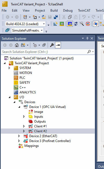Toggle Solution Explorer auto-hide pin
Viewport: 104px width, 169px height.
(87, 38)
